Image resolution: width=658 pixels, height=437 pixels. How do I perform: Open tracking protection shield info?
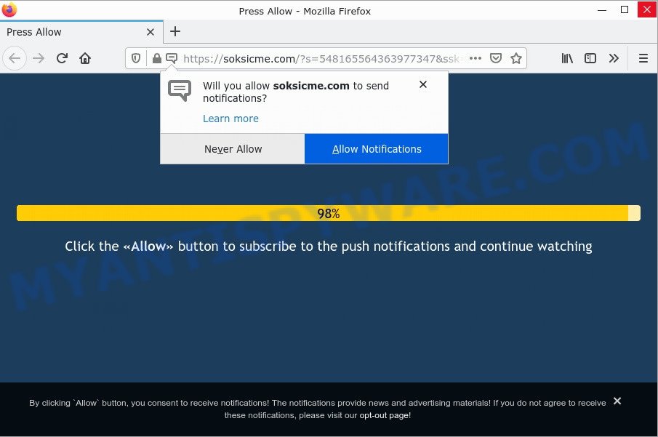click(136, 58)
